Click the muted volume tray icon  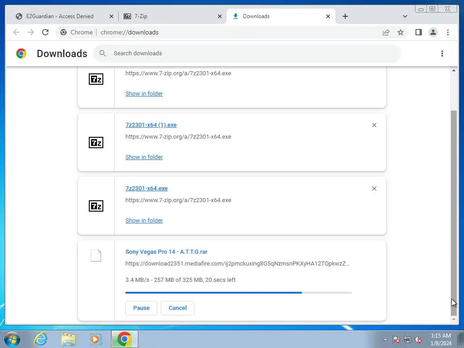(418, 340)
